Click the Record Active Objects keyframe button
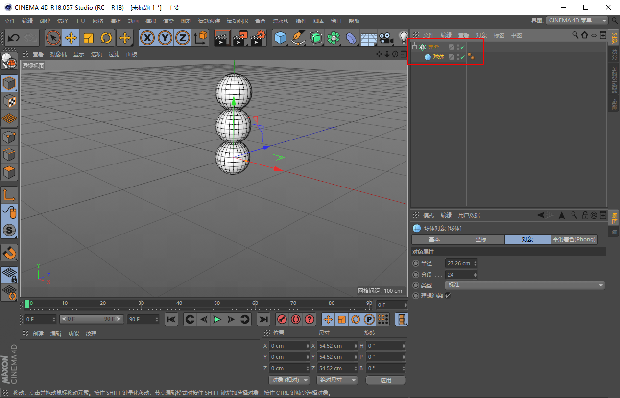The height and width of the screenshot is (398, 620). click(x=282, y=319)
